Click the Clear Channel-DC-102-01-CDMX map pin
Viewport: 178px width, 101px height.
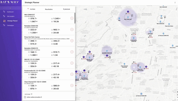pyautogui.click(x=84, y=76)
